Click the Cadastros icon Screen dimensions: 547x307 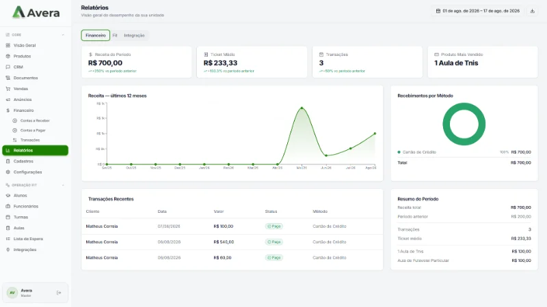(x=8, y=161)
